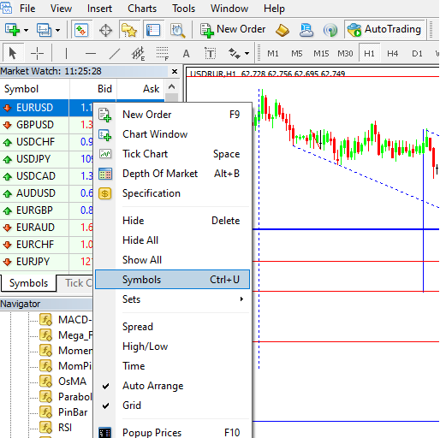Toggle the Navigator panel icon
This screenshot has height=438, width=440.
click(153, 30)
